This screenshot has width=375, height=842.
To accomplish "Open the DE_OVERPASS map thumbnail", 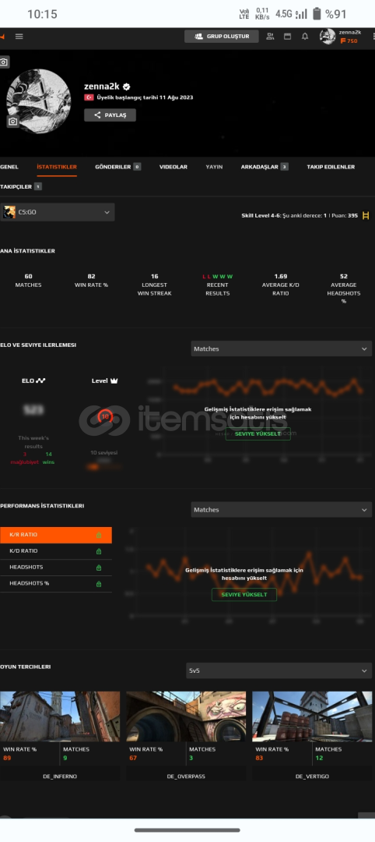I will (x=186, y=716).
